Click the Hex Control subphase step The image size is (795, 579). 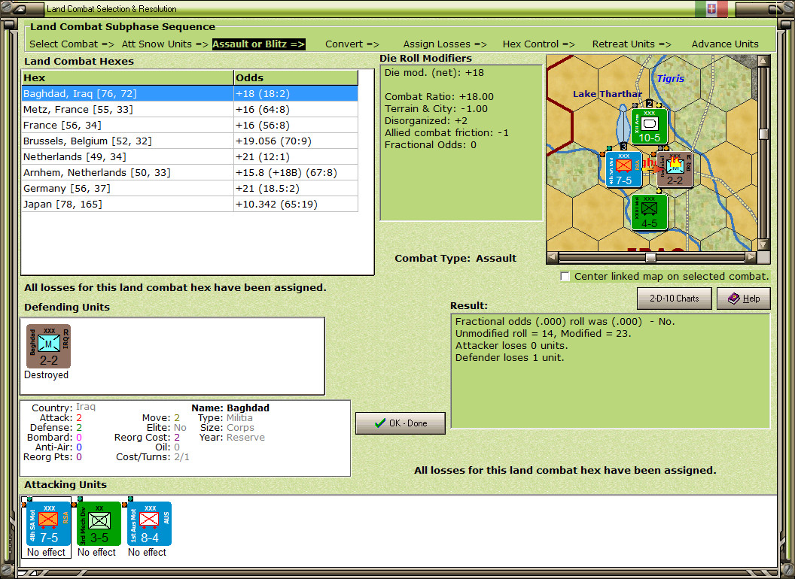538,44
